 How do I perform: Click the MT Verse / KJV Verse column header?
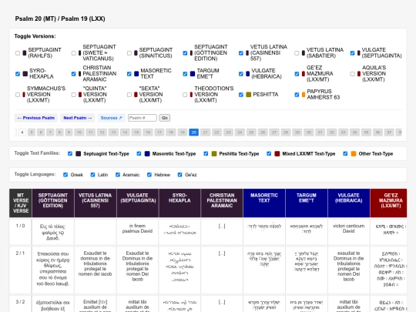pos(21,203)
